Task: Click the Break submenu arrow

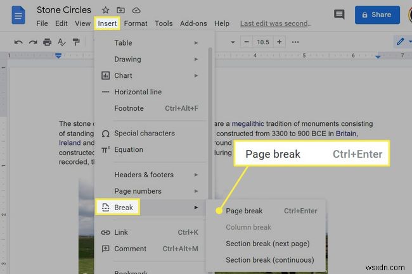Action: [196, 208]
